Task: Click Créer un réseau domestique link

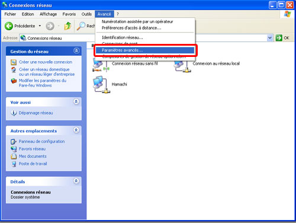Action: [x=47, y=72]
